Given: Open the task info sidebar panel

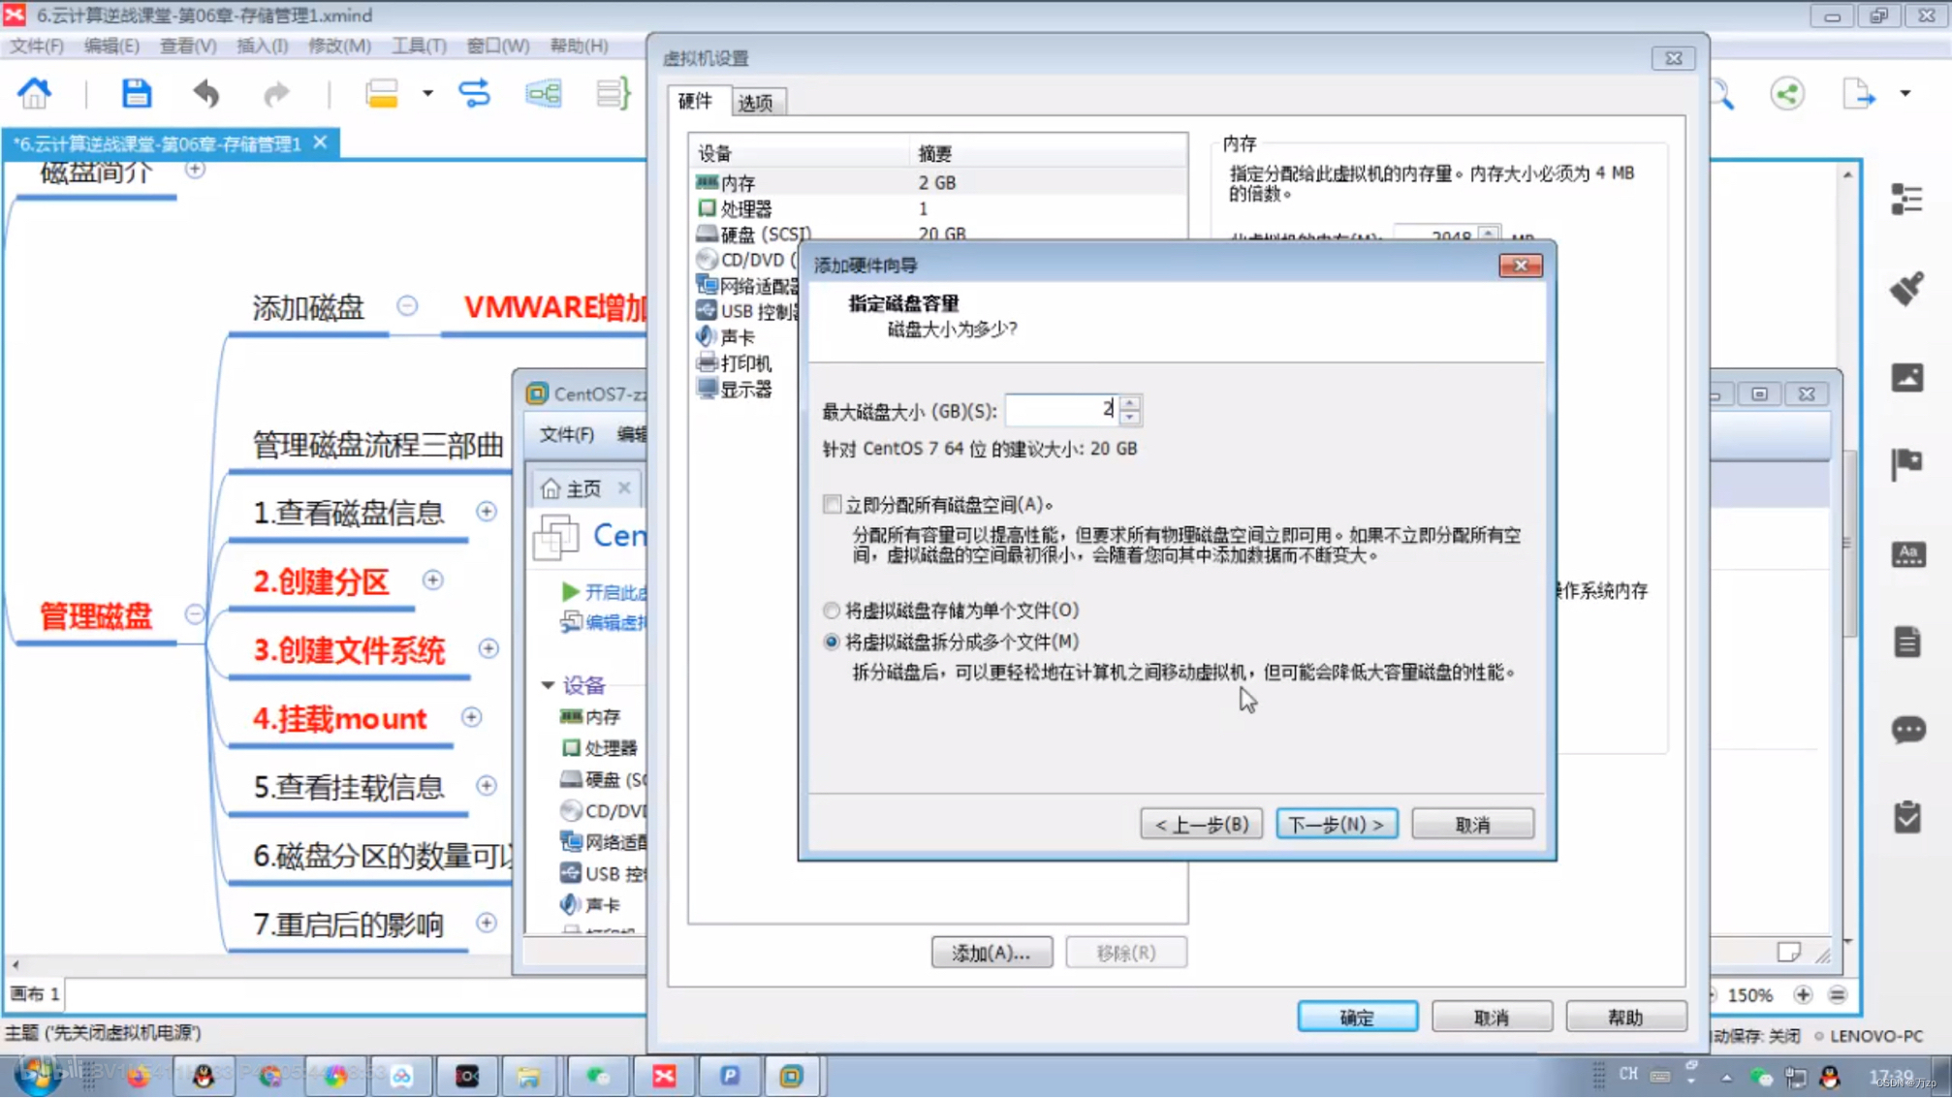Looking at the screenshot, I should [x=1907, y=818].
